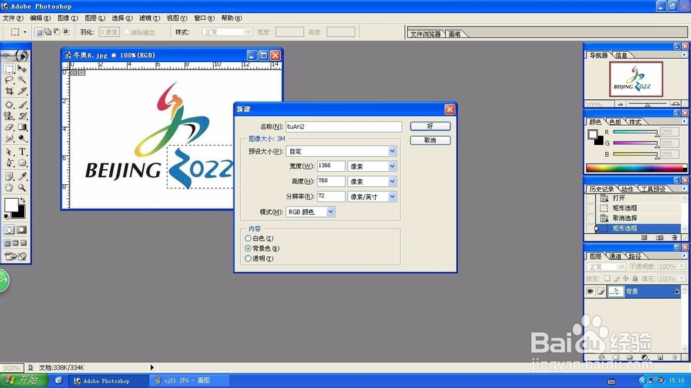Viewport: 691px width, 388px height.
Task: Select the Dodge tool
Action: pyautogui.click(x=22, y=138)
